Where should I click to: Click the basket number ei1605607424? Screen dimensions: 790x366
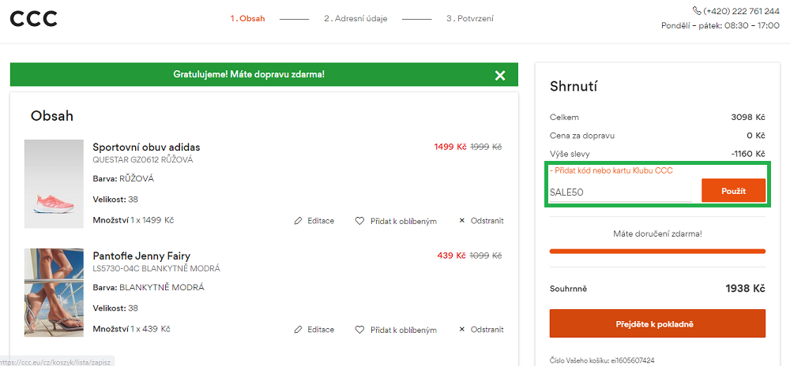pos(633,360)
